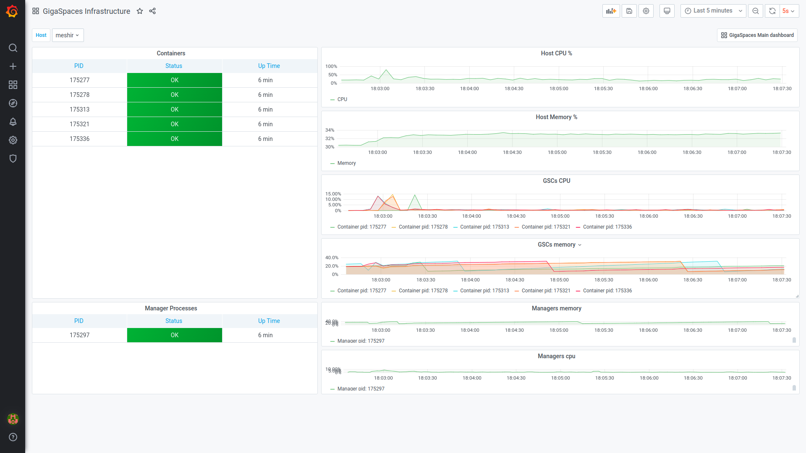Image resolution: width=806 pixels, height=453 pixels.
Task: Open the Alerting bell icon
Action: [x=13, y=122]
